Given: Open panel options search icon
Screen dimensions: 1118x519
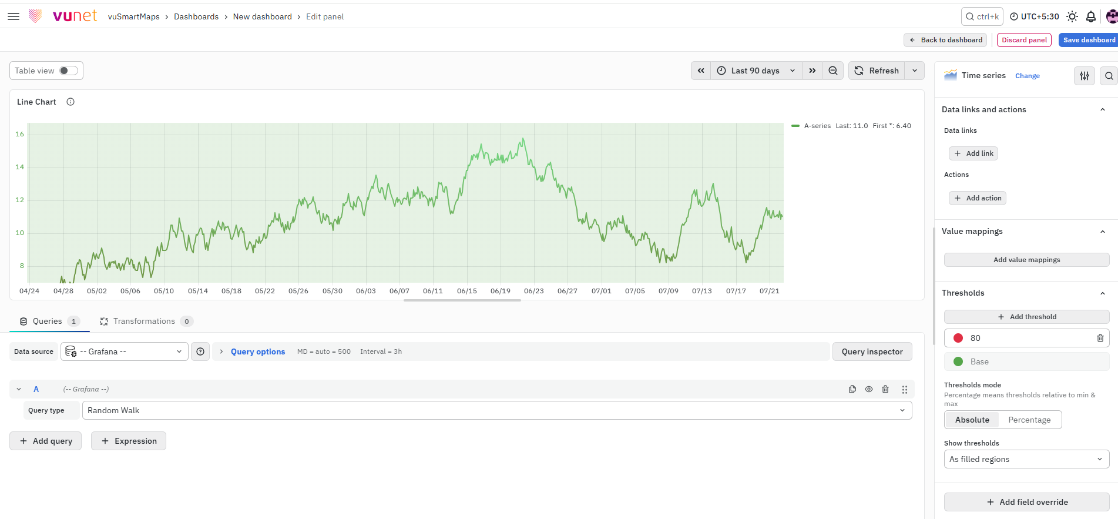Looking at the screenshot, I should point(1109,76).
